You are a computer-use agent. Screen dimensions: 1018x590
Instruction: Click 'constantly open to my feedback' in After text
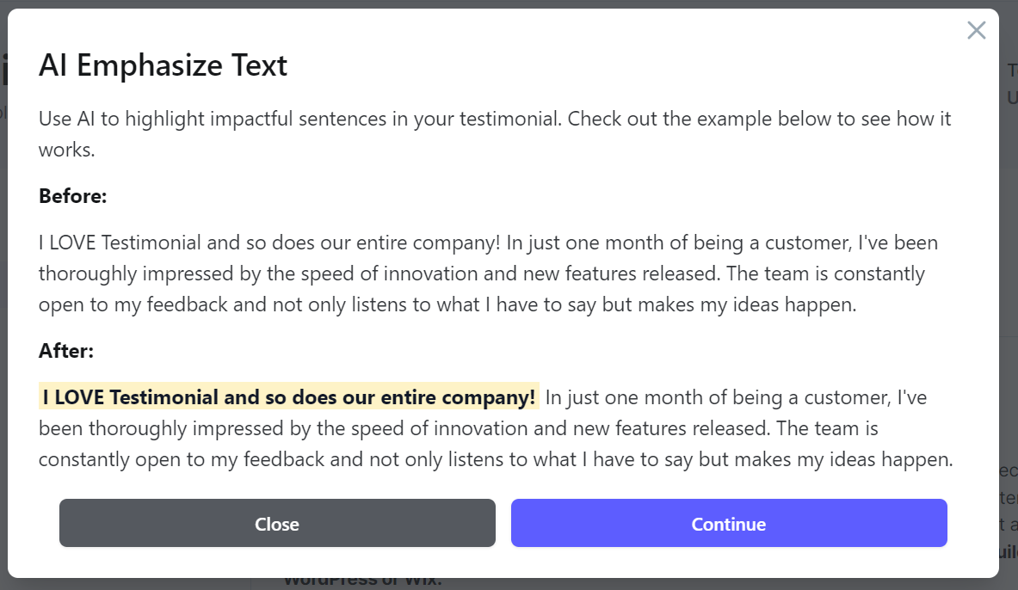pos(181,459)
